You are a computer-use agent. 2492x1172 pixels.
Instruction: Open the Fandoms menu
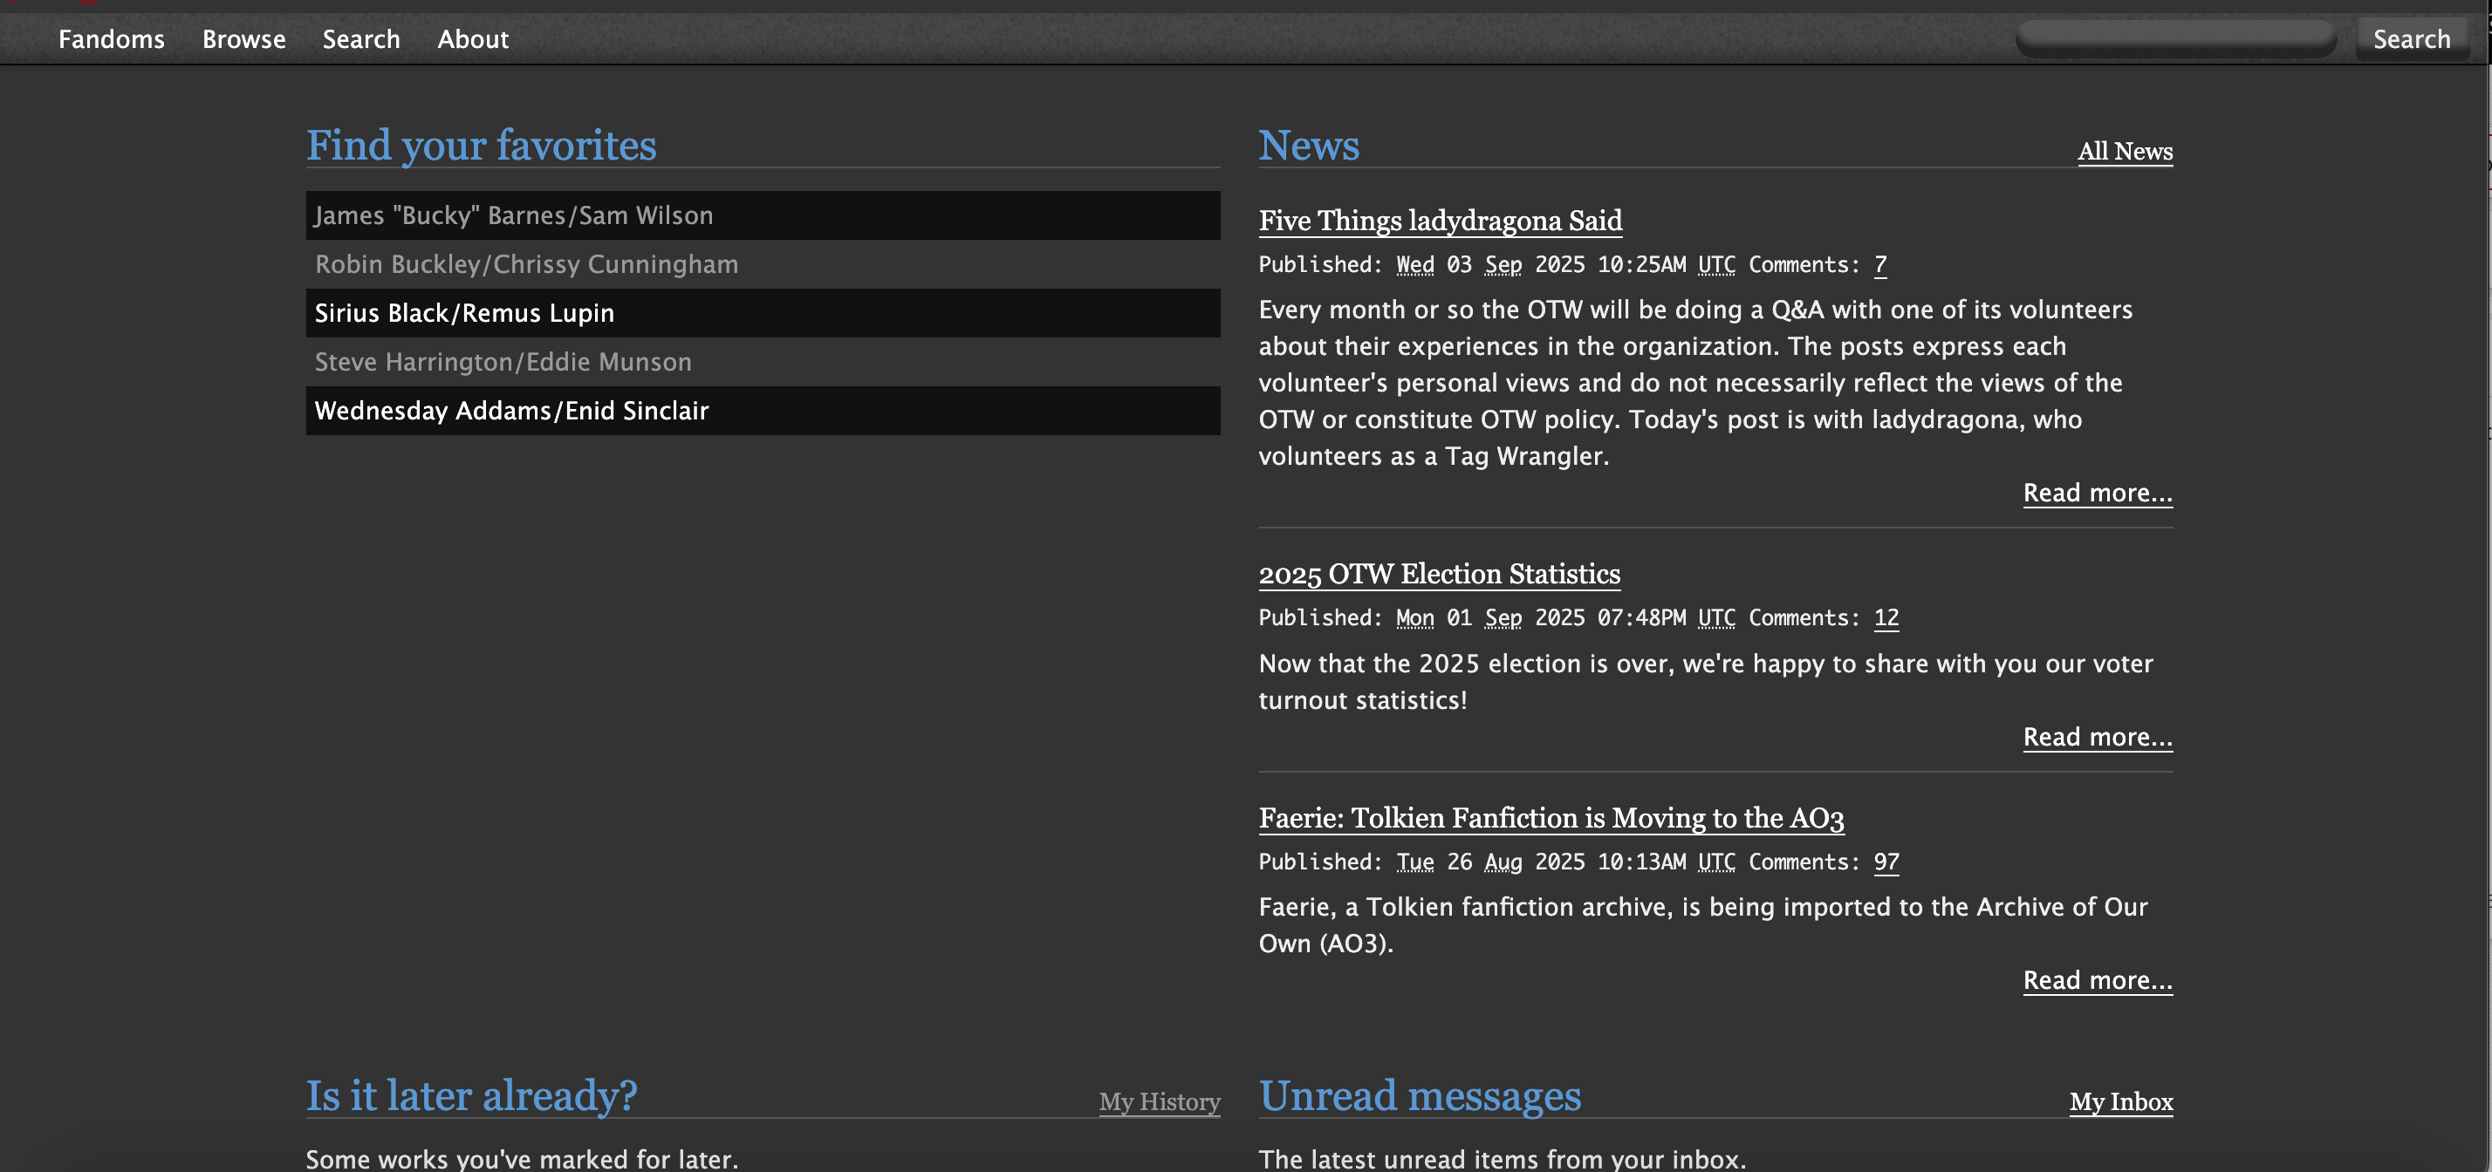click(x=112, y=38)
